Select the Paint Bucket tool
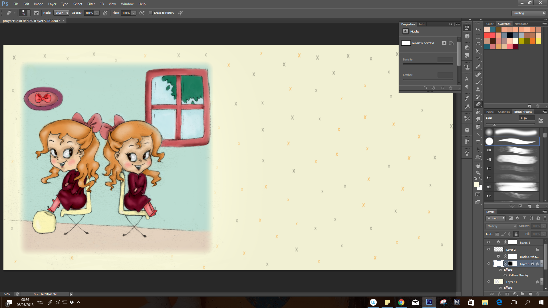The image size is (548, 308). [x=478, y=112]
